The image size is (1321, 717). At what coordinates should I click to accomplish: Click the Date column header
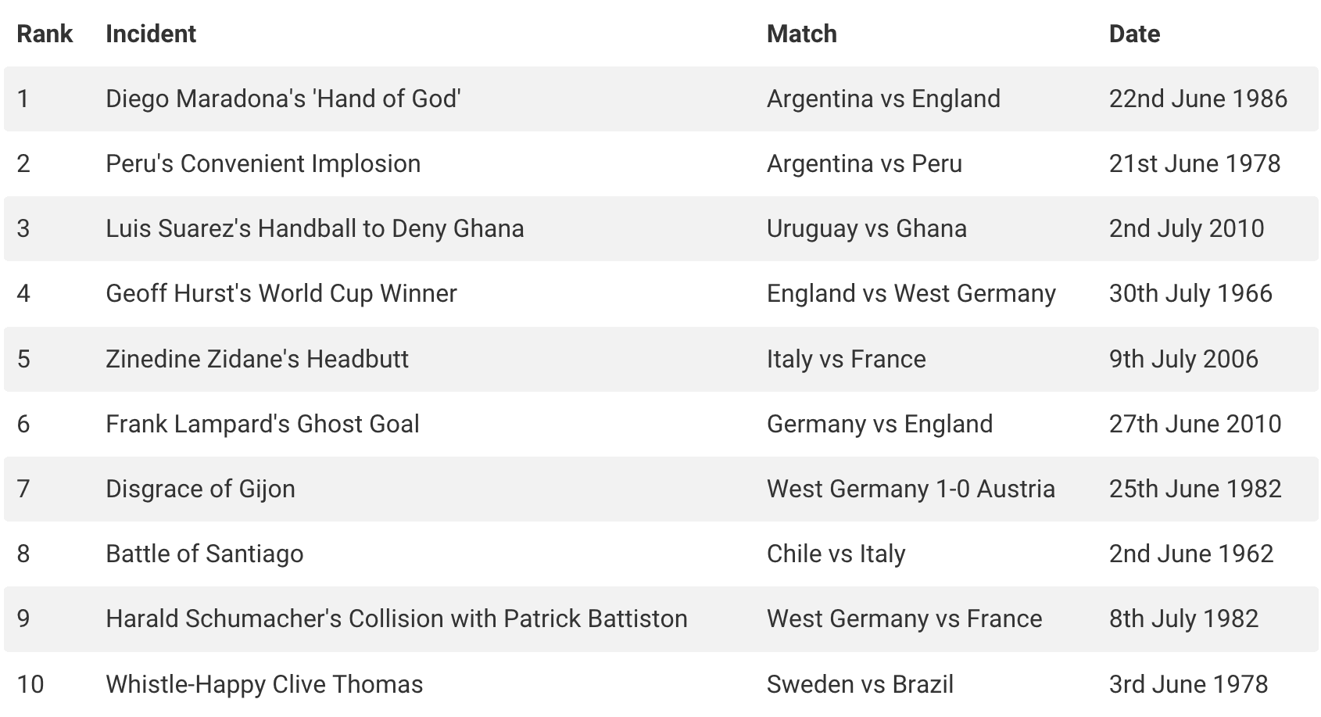1134,34
